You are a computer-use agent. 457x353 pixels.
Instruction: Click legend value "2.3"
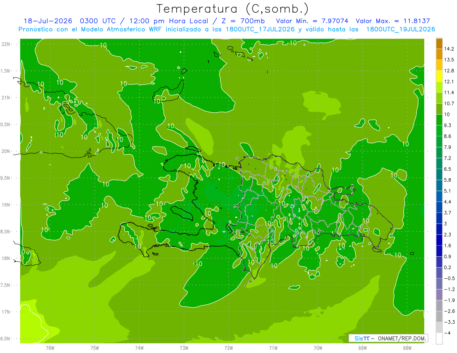click(x=448, y=235)
